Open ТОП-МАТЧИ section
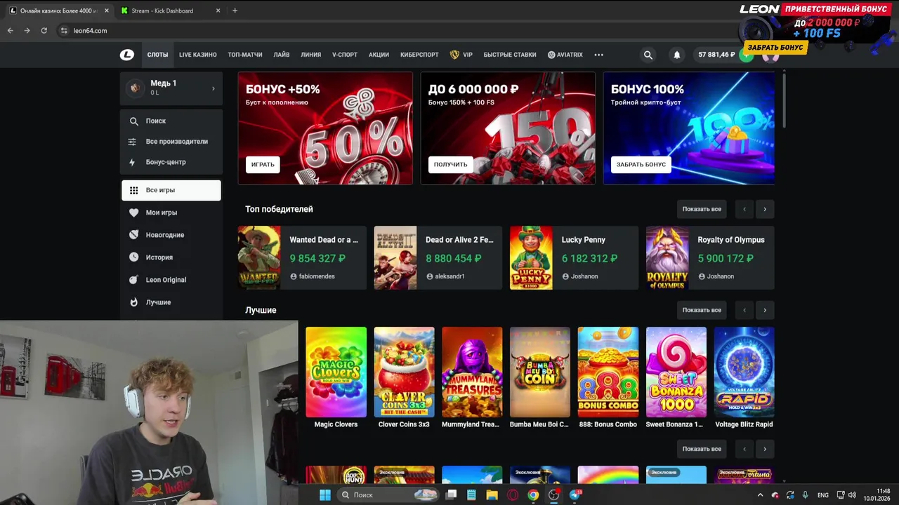The image size is (899, 505). click(245, 55)
